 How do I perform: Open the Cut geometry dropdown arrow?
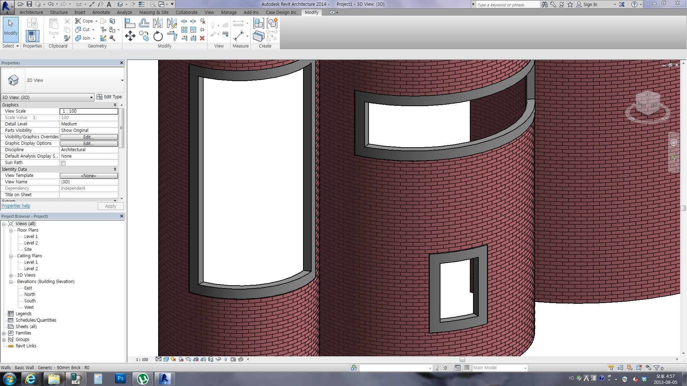click(x=93, y=30)
